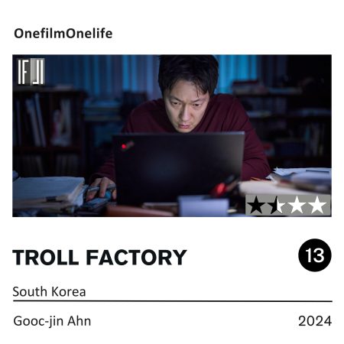Click the red dot logo on laptop lid
Screen dimensions: 344x344
pos(124,146)
